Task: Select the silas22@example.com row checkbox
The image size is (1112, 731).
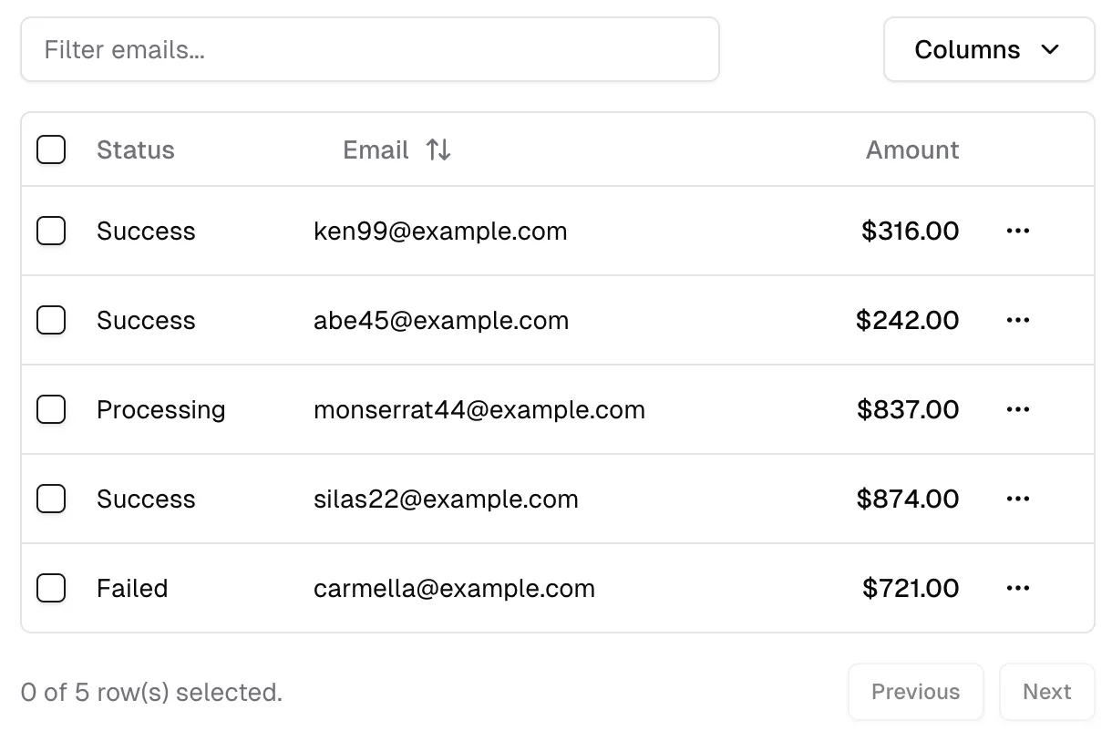Action: pyautogui.click(x=51, y=499)
